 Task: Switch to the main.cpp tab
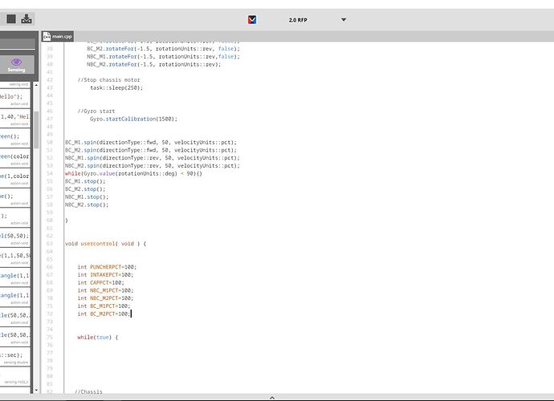[58, 36]
